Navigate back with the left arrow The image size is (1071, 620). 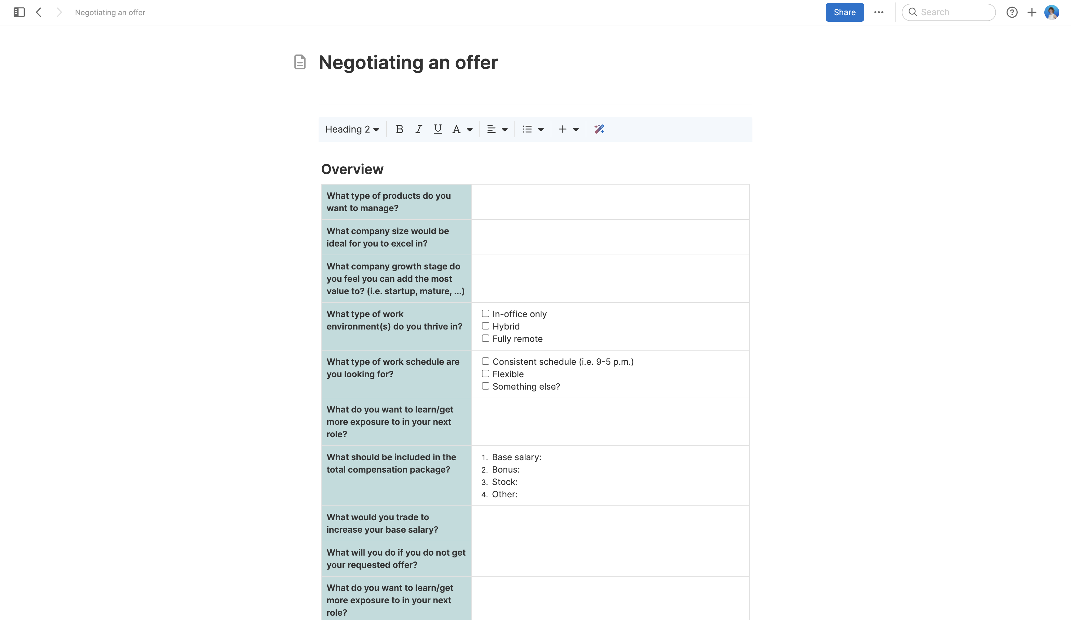(39, 12)
